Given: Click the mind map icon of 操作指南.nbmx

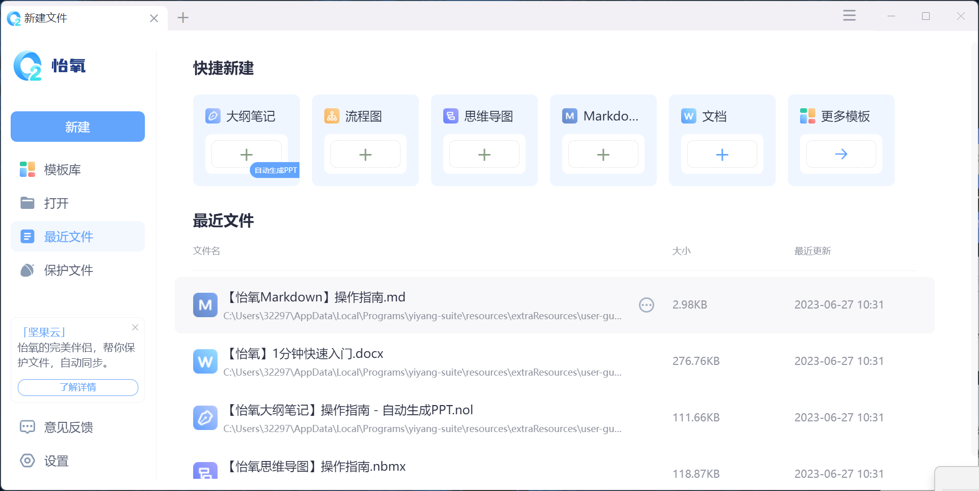Looking at the screenshot, I should (205, 471).
